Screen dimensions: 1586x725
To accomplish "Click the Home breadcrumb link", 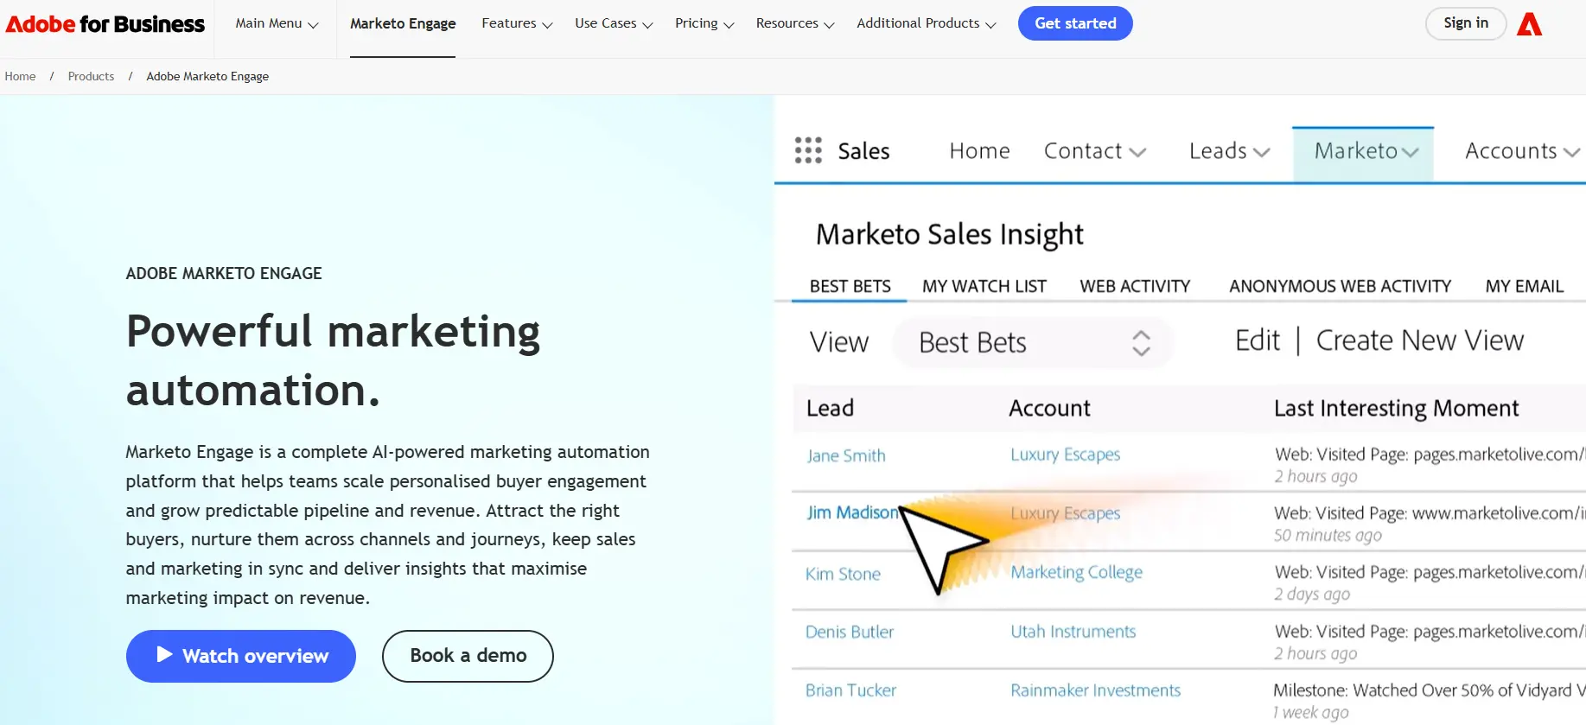I will pos(20,76).
